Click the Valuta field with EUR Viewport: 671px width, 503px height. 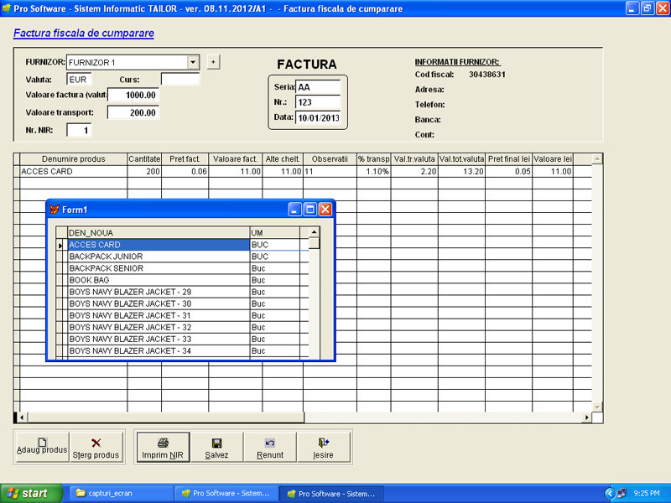click(x=79, y=80)
